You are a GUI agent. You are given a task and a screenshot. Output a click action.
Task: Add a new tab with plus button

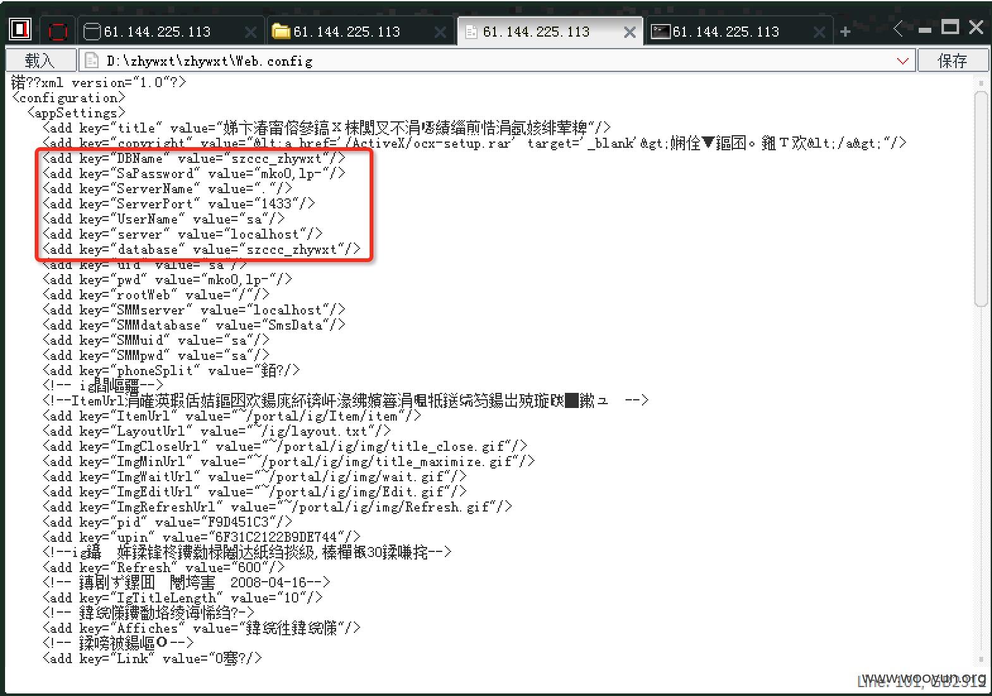(x=845, y=32)
